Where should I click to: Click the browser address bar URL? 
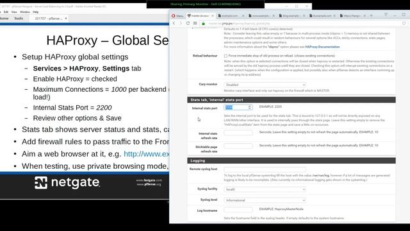239,24
